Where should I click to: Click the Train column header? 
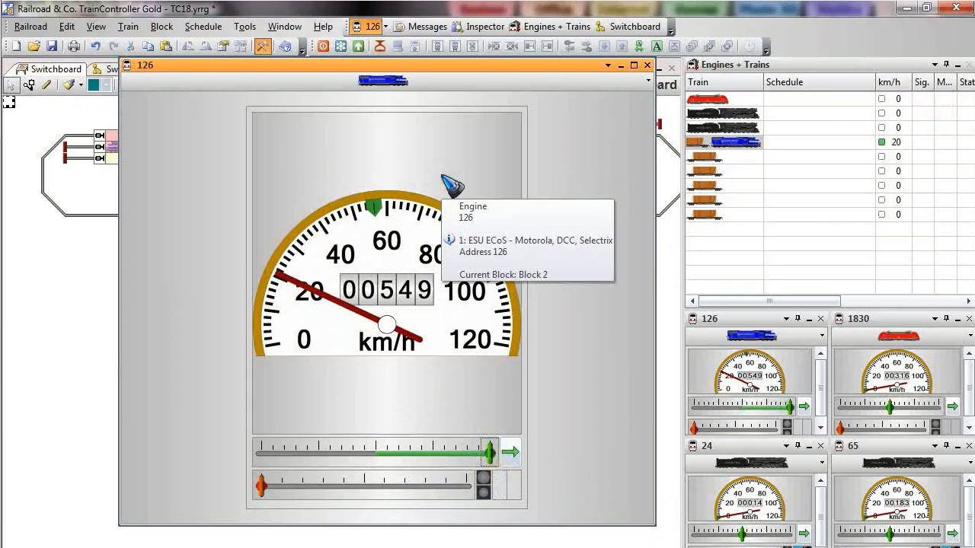click(724, 82)
